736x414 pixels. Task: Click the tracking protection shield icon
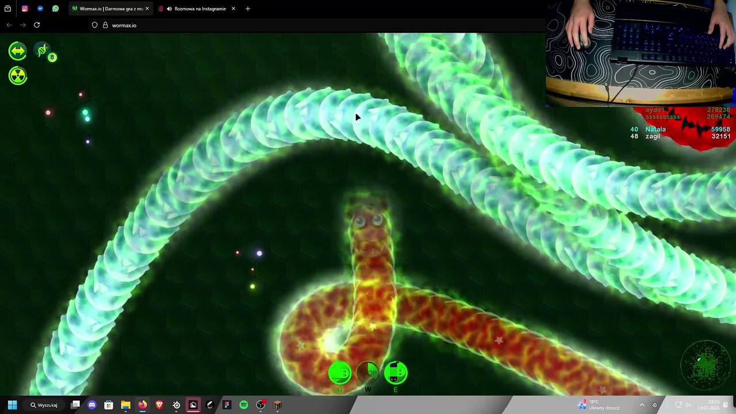tap(95, 25)
